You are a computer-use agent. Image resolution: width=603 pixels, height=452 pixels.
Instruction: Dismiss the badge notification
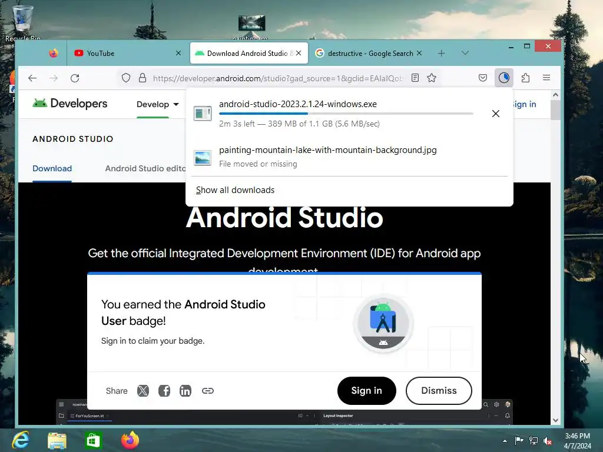pos(439,391)
